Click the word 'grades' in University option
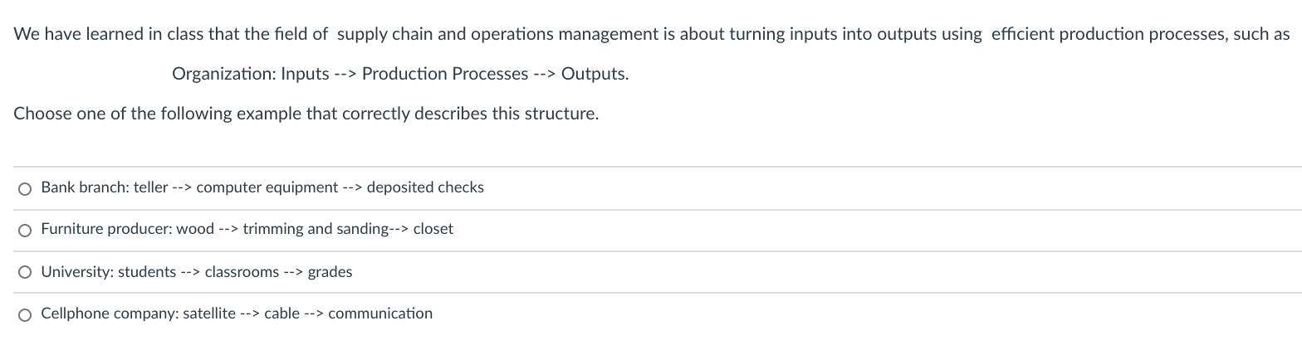Image resolution: width=1302 pixels, height=355 pixels. click(x=330, y=272)
